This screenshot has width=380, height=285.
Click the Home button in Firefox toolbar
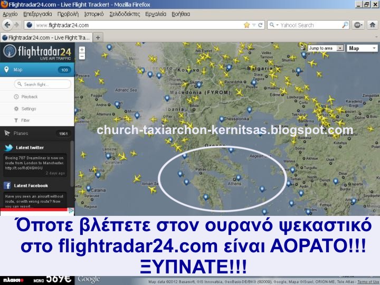click(373, 25)
